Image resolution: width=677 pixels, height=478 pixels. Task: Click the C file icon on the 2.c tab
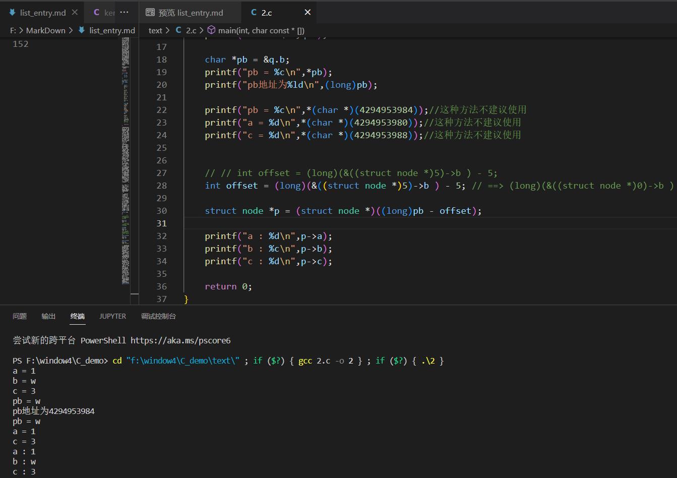(x=254, y=12)
